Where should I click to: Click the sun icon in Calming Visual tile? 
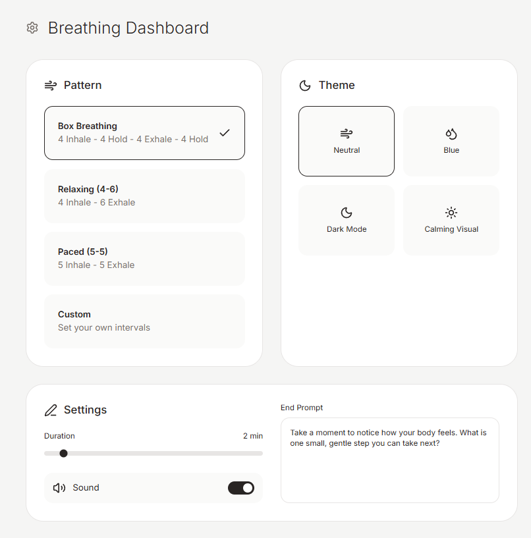pyautogui.click(x=451, y=213)
